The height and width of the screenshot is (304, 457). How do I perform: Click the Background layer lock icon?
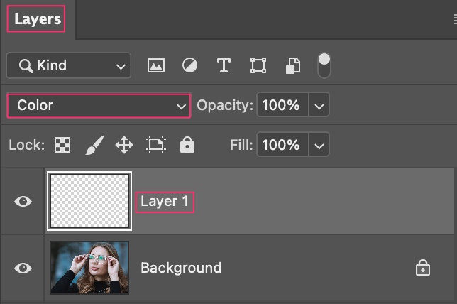click(x=423, y=268)
